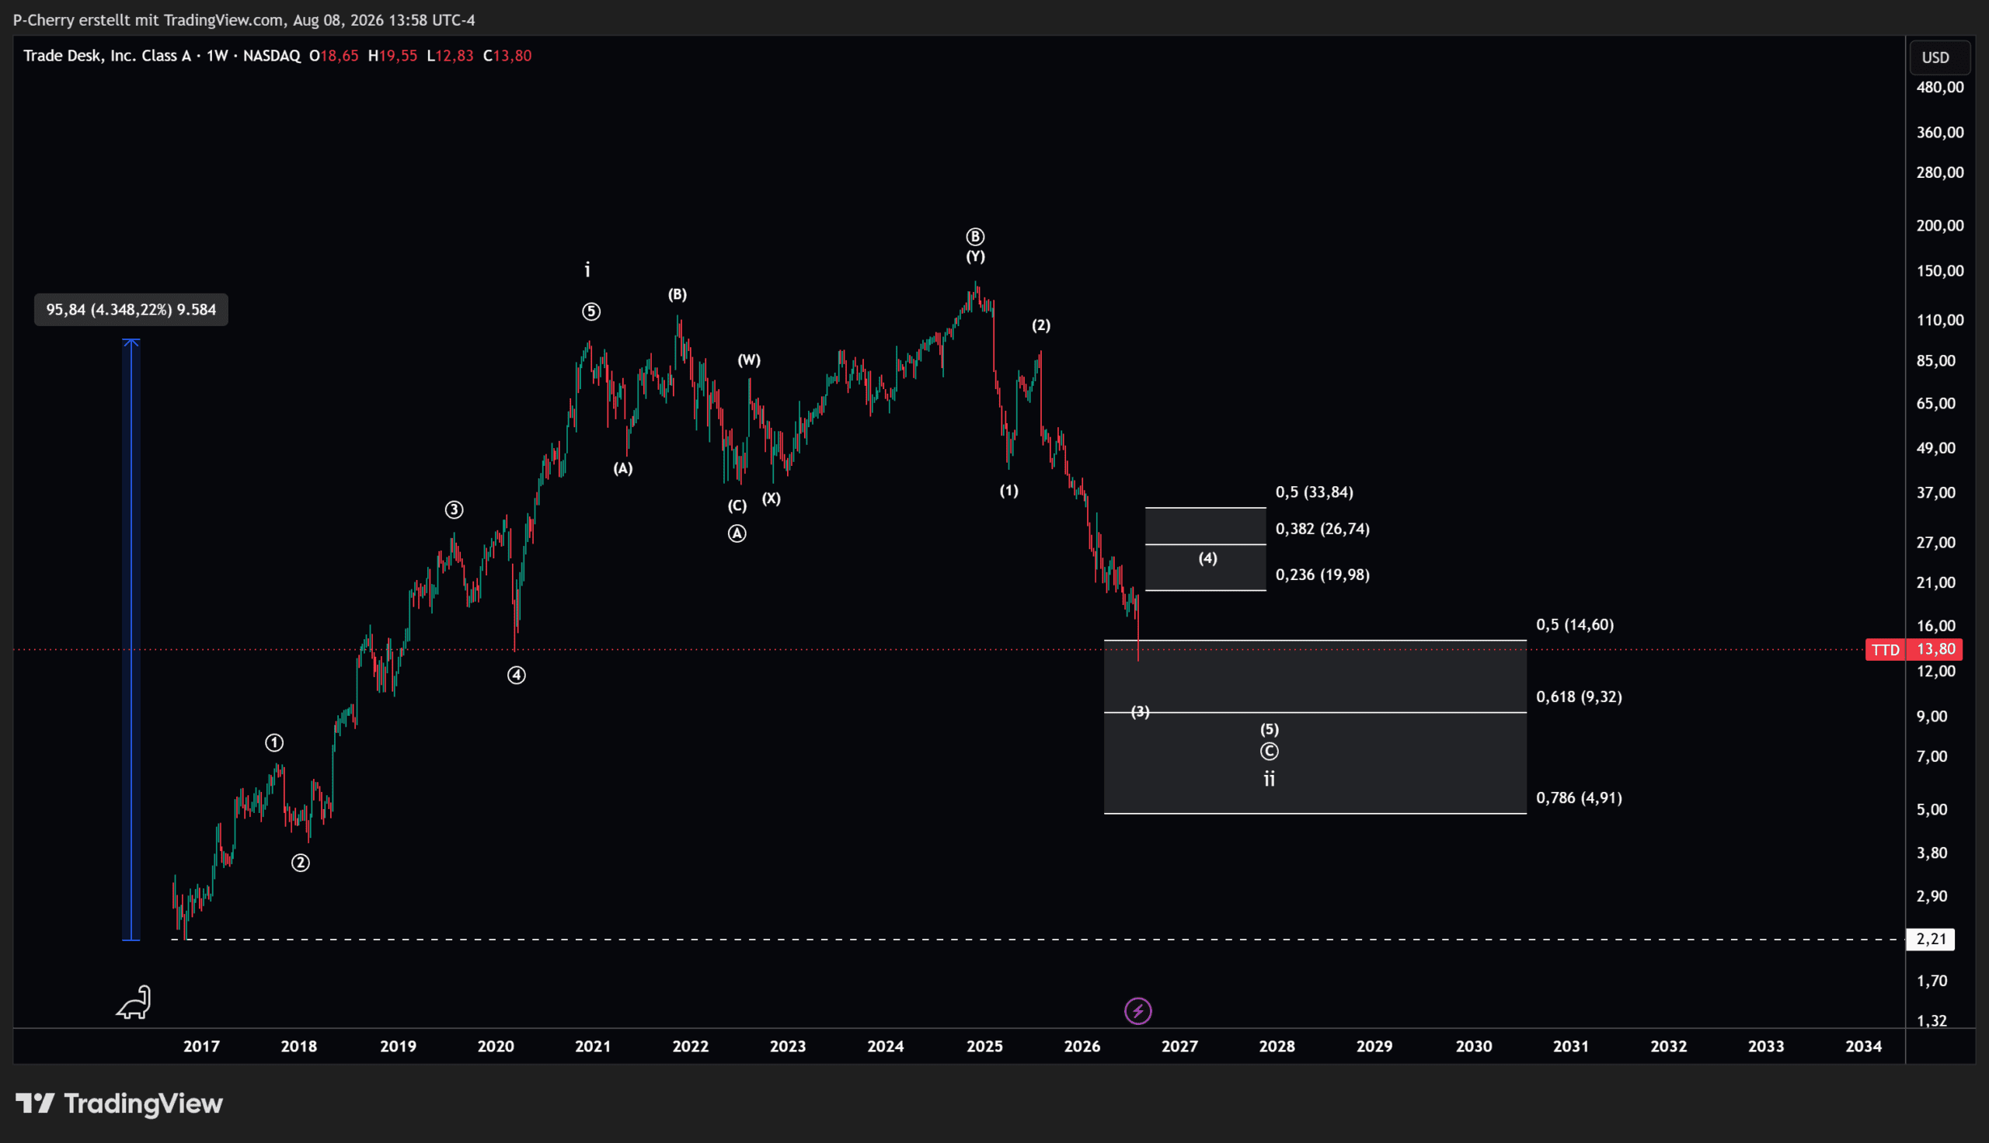The width and height of the screenshot is (1989, 1143).
Task: Click the close value C13,80 in header
Action: pos(507,56)
